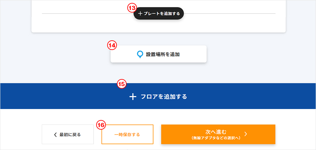Proceed with the orange 次へ進む heading
The height and width of the screenshot is (150, 316).
point(216,132)
